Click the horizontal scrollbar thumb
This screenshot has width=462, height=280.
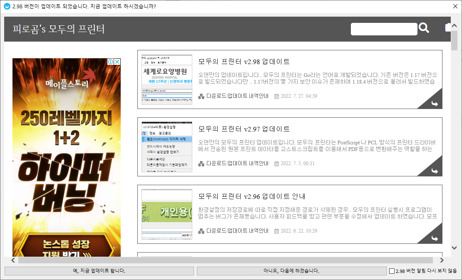[x=226, y=260]
